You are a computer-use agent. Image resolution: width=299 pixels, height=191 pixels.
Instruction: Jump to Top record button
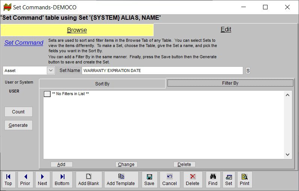(8, 179)
